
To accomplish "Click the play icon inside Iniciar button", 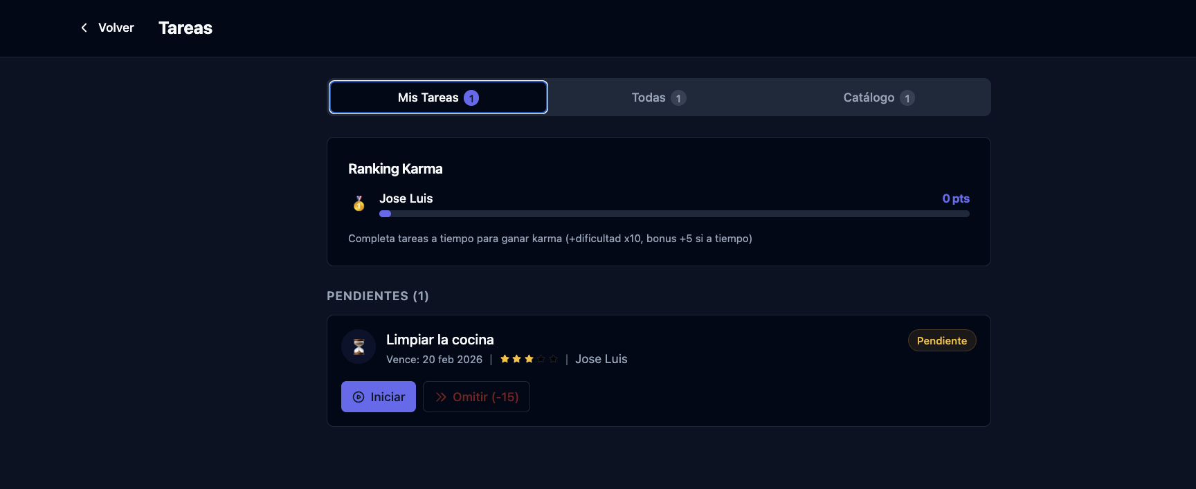I will pos(359,397).
